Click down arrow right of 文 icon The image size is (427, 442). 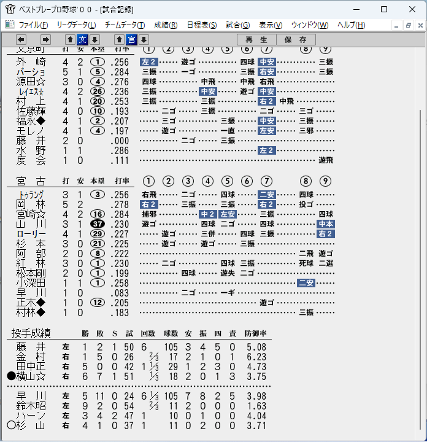tap(95, 40)
